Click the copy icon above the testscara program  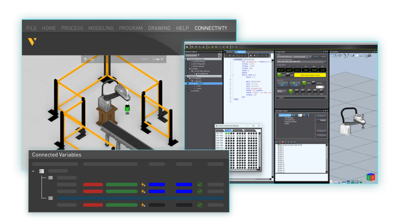coord(230,55)
